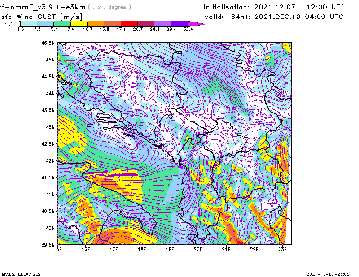Click the 'GrADS: COLA/IGES' credit text
The width and height of the screenshot is (359, 277).
[x=21, y=274]
